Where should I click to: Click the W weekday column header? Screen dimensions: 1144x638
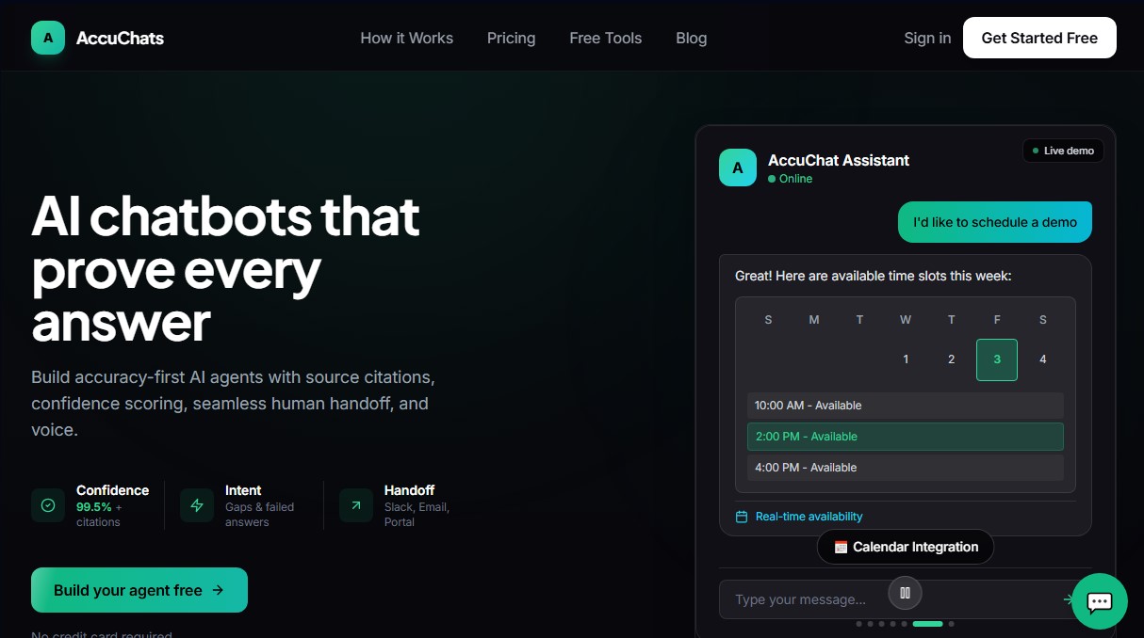click(906, 320)
